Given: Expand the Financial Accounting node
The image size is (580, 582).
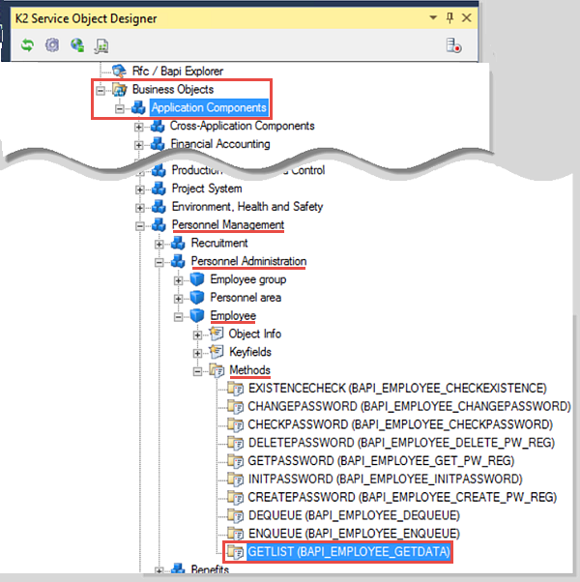Looking at the screenshot, I should (140, 144).
